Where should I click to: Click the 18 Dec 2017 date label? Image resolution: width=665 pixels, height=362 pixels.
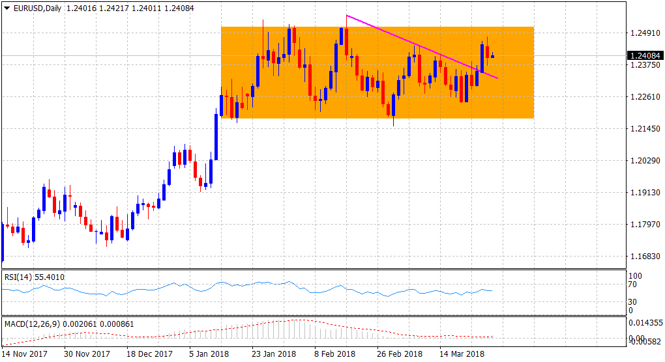(x=149, y=354)
